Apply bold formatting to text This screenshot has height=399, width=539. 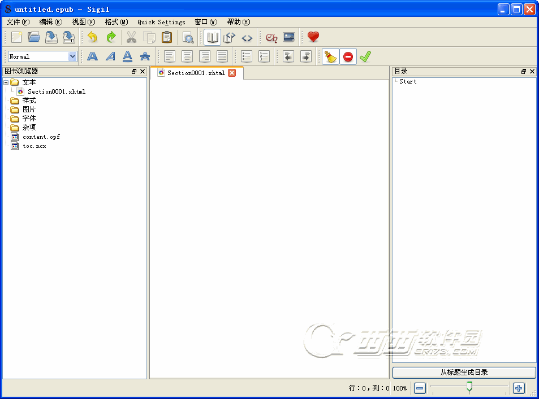pos(92,56)
